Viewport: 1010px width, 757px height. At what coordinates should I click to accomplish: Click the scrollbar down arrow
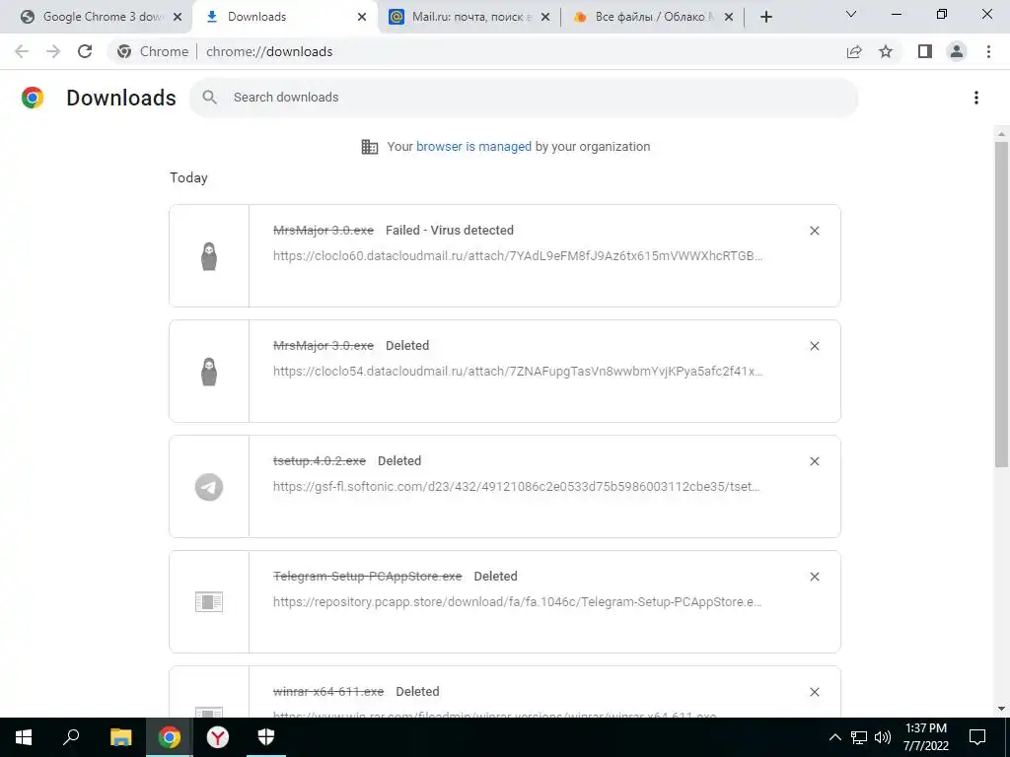(1001, 709)
